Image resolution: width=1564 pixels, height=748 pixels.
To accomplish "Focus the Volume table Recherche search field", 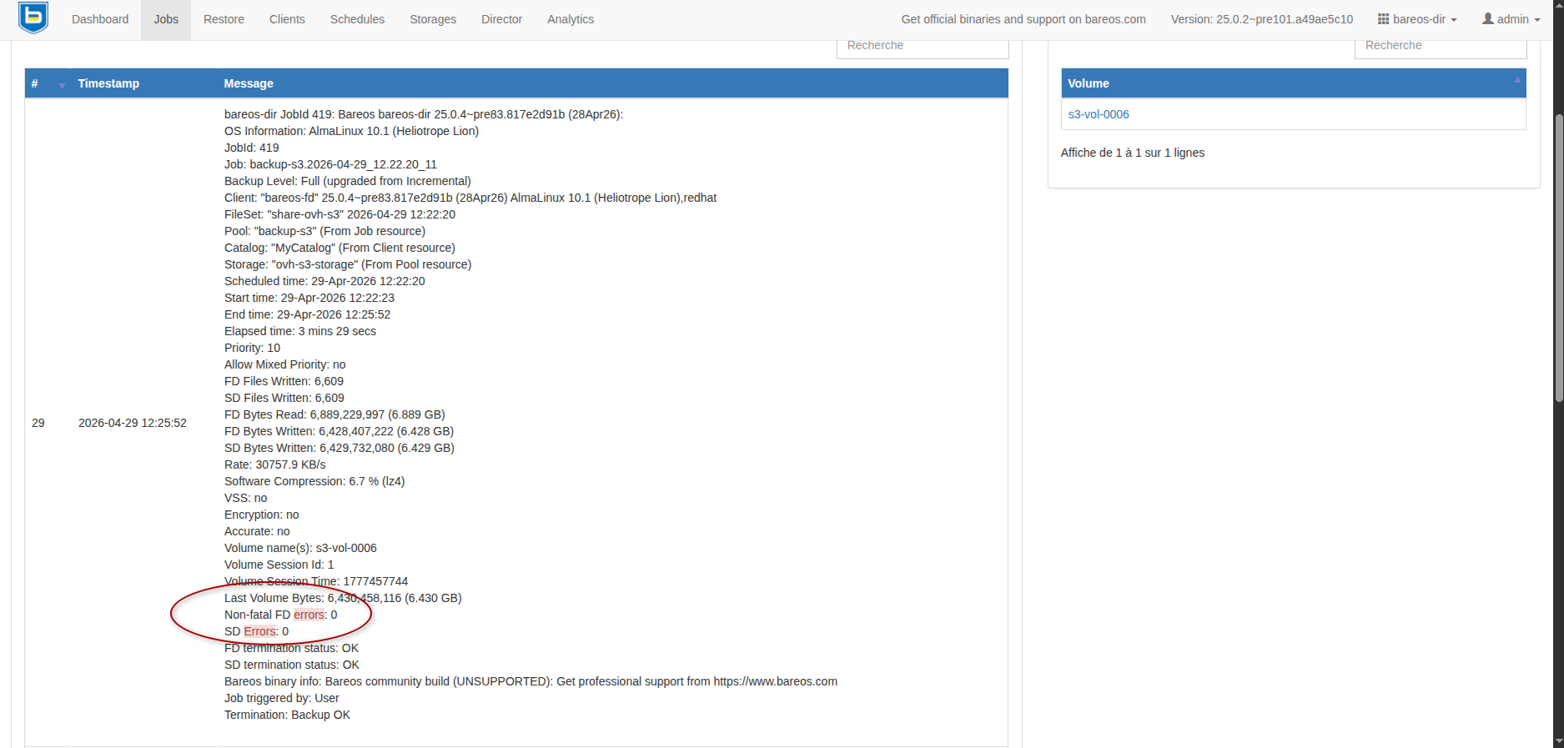I will (1441, 47).
